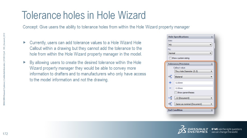
Task: Click the blue plus Maximum Variation icon
Action: pos(170,82)
